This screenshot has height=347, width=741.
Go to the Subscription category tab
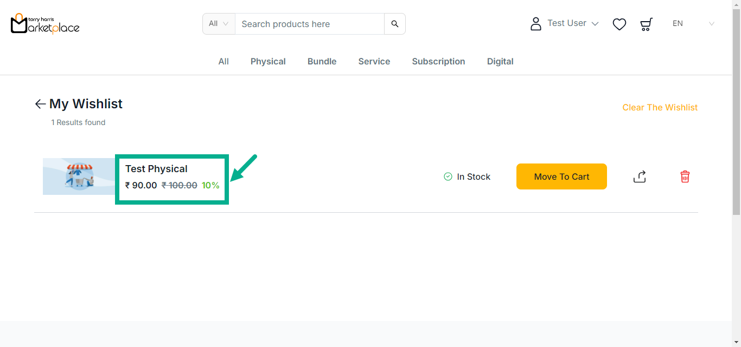[x=438, y=62]
